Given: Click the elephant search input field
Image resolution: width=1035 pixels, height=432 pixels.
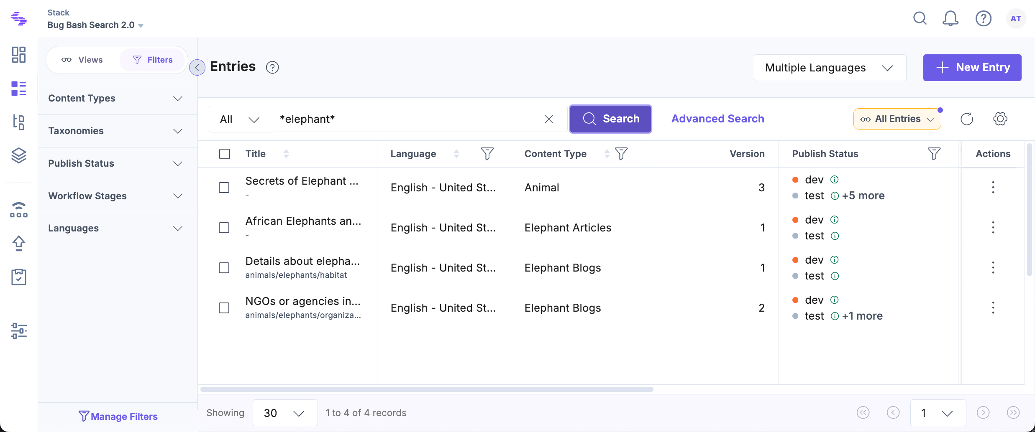Looking at the screenshot, I should [406, 119].
